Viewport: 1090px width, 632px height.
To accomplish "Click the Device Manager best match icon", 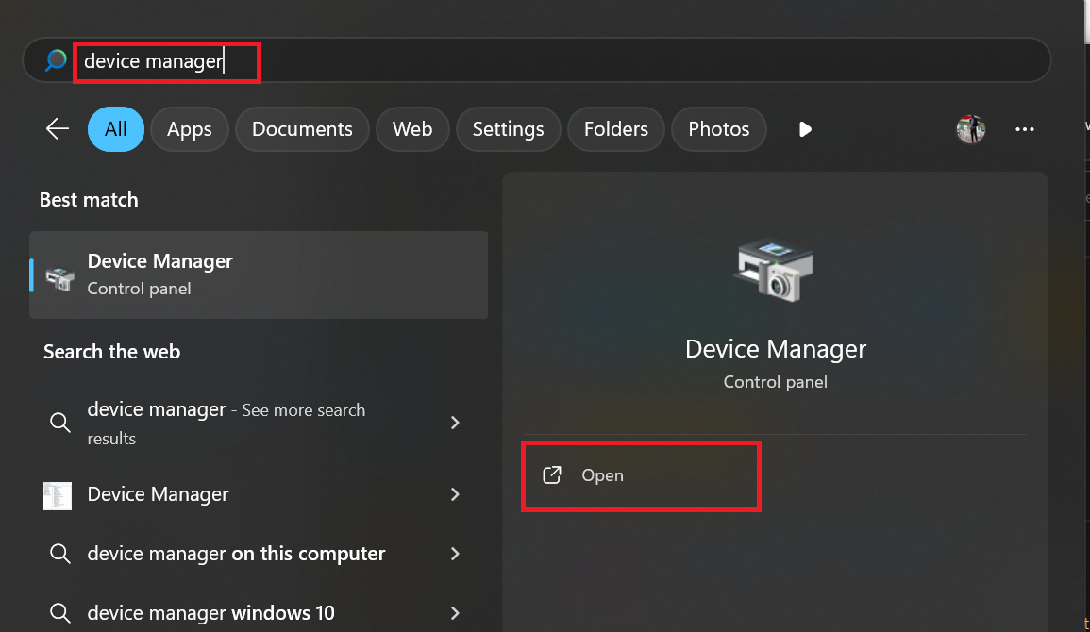I will click(60, 275).
